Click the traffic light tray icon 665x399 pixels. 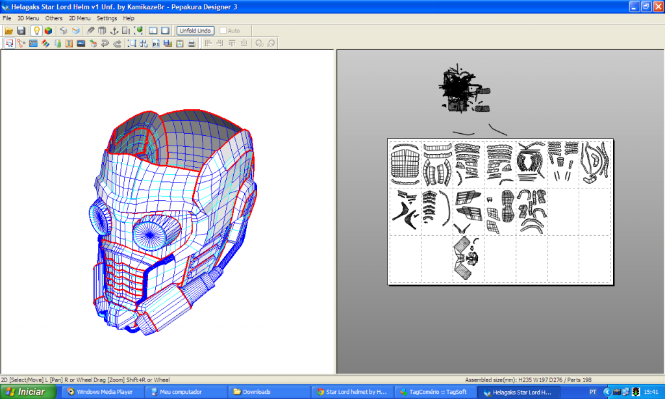[636, 392]
